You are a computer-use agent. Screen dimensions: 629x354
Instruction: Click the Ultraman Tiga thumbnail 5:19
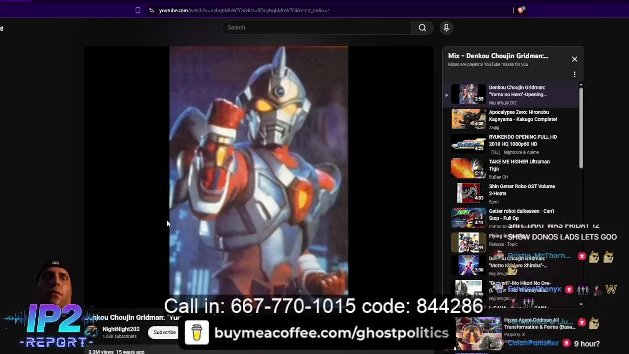(468, 168)
